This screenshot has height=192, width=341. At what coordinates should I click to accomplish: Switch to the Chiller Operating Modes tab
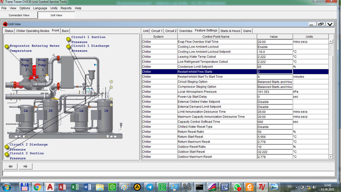click(x=33, y=31)
